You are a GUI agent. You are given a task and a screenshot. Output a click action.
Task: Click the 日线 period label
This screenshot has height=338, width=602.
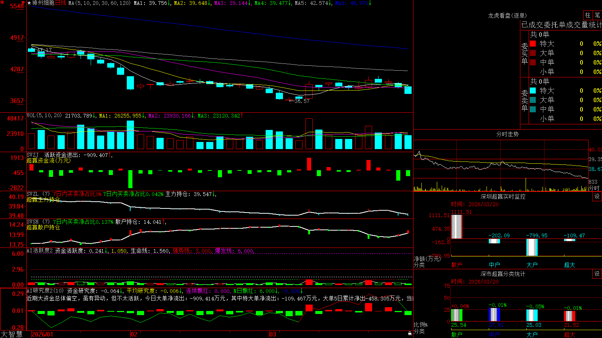(x=61, y=3)
